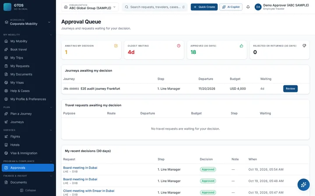Viewport: 315px width, 196px height.
Task: Click the thumbs-down icon on the Rejected or Returned card
Action: tap(304, 46)
